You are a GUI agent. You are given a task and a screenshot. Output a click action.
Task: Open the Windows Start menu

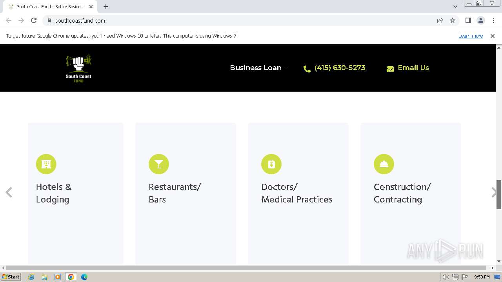coord(11,277)
